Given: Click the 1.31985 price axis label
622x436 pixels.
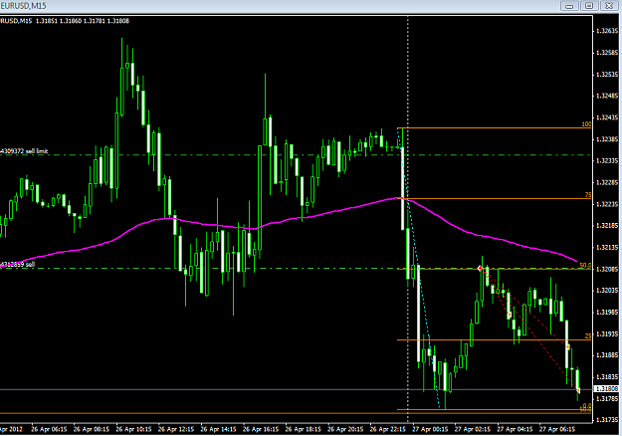Looking at the screenshot, I should click(607, 313).
